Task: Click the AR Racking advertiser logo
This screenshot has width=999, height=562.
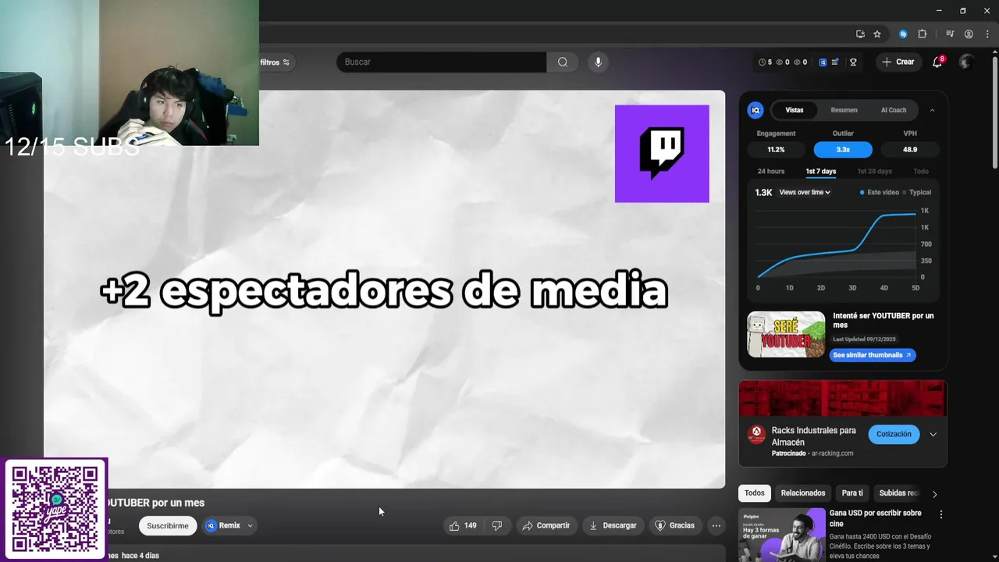Action: point(756,434)
